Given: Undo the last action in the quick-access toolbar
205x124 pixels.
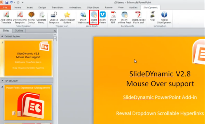Looking at the screenshot, I should [x=11, y=2].
